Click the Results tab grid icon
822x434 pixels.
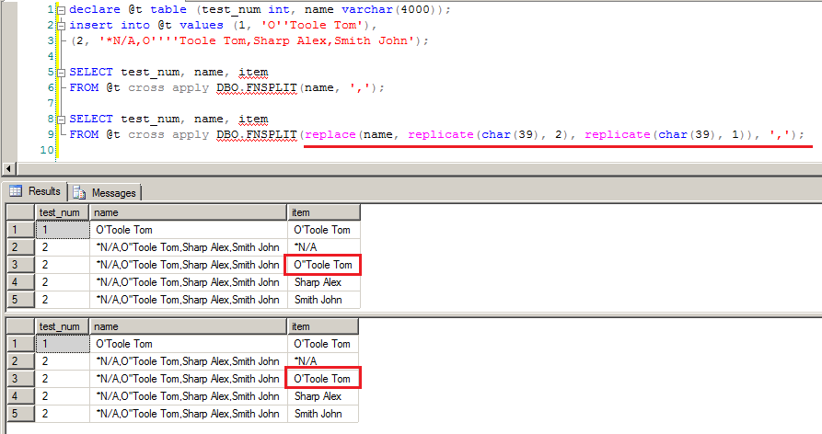pyautogui.click(x=16, y=191)
